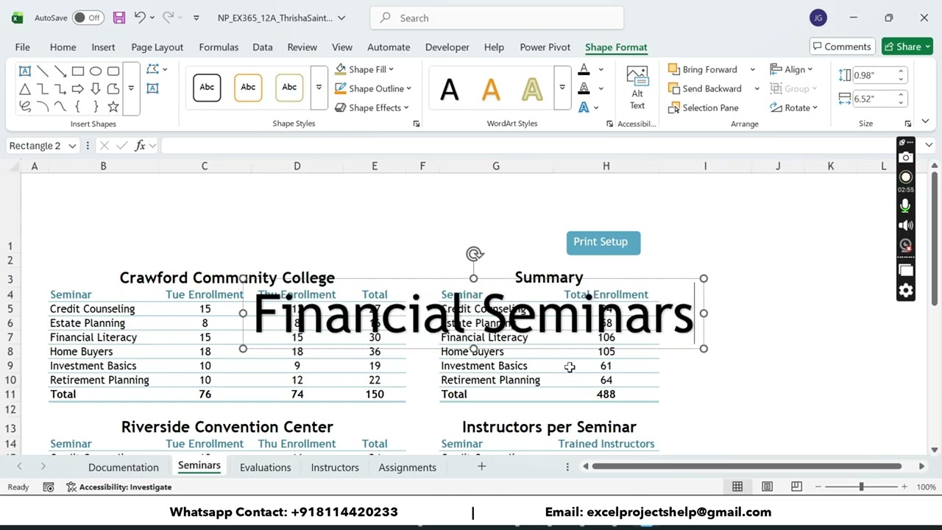Select the Isosceles Triangle shape
The height and width of the screenshot is (530, 942).
coord(24,89)
